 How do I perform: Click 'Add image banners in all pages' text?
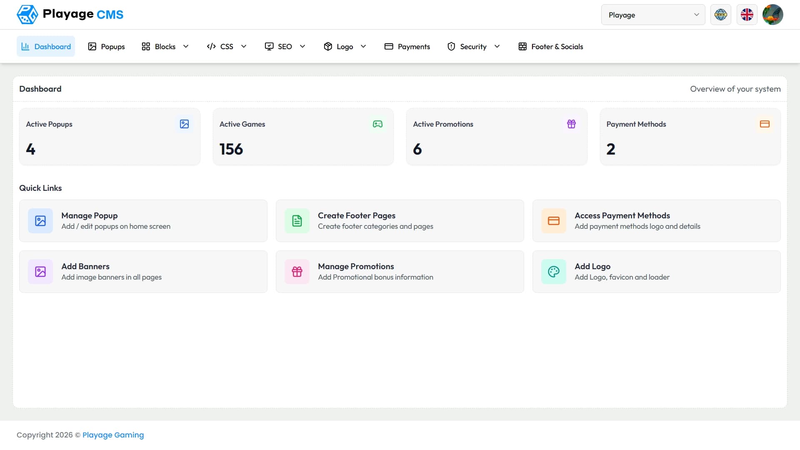111,277
